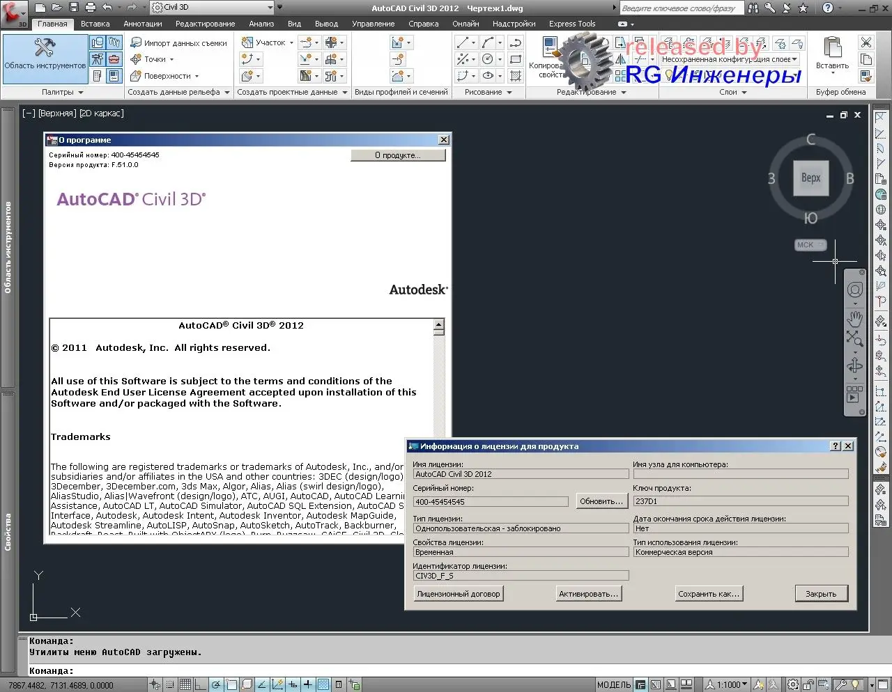
Task: Open the Express Tools tab
Action: [x=572, y=24]
